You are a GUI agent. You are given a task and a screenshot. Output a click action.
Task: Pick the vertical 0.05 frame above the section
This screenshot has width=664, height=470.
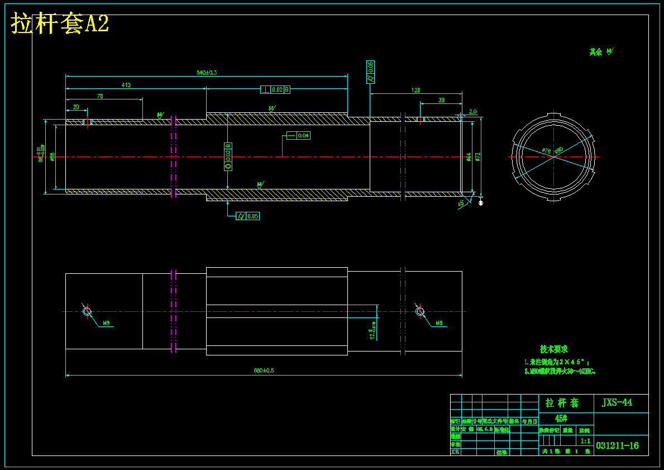[x=371, y=72]
